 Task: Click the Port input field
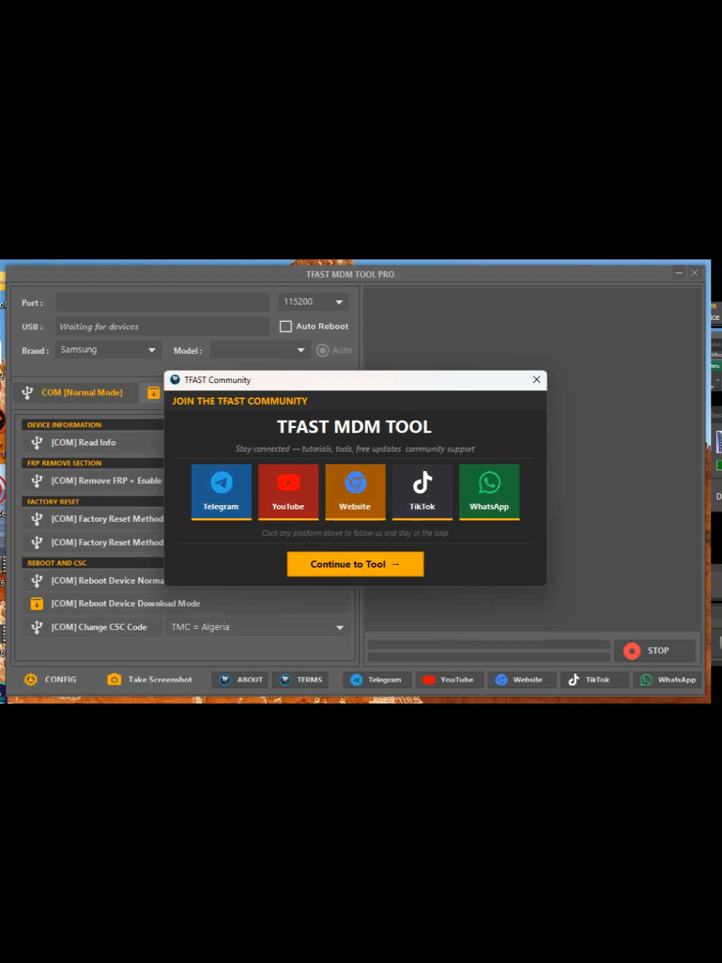163,302
